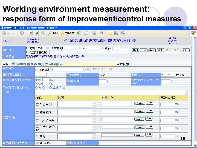This screenshot has height=148, width=197.
Task: Select the 無 radio button
Action: point(45,143)
